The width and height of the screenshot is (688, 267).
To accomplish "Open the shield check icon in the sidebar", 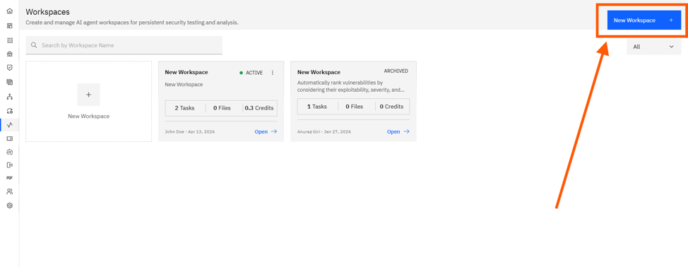I will pos(10,68).
